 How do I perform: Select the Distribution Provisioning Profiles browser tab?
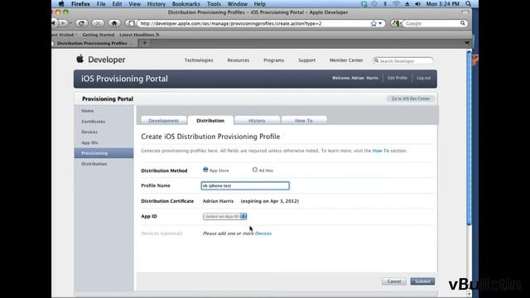tap(94, 43)
